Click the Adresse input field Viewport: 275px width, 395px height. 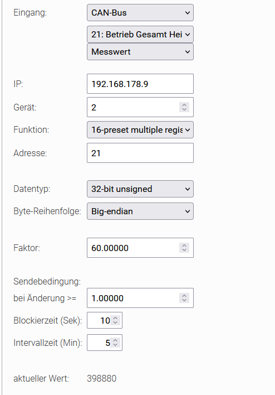pyautogui.click(x=140, y=153)
